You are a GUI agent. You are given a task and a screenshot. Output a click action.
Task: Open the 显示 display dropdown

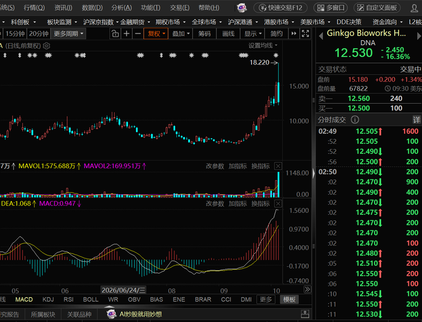pyautogui.click(x=253, y=34)
